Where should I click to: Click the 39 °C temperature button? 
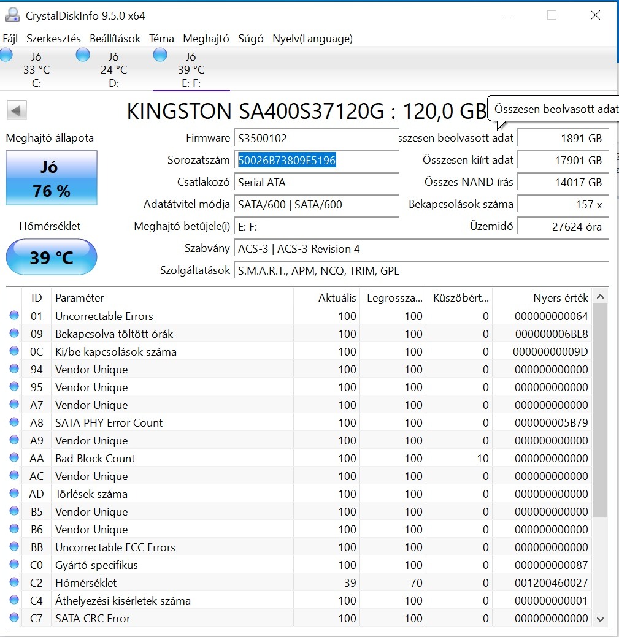pos(52,257)
